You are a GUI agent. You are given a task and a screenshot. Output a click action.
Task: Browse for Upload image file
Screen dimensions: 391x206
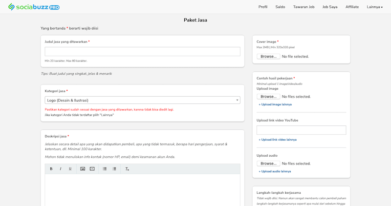(268, 96)
